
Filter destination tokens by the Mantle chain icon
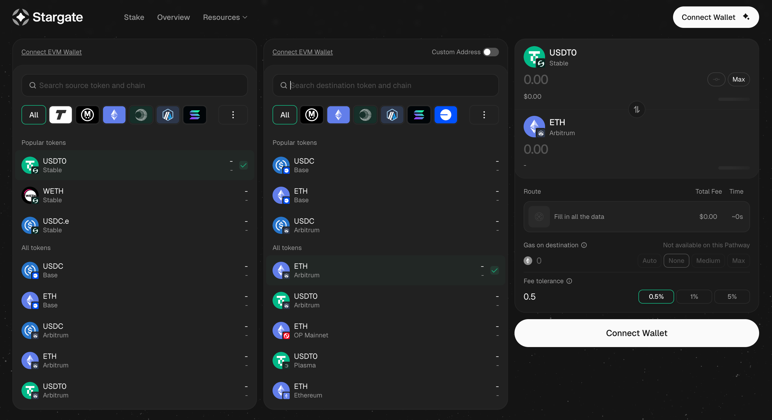tap(311, 115)
